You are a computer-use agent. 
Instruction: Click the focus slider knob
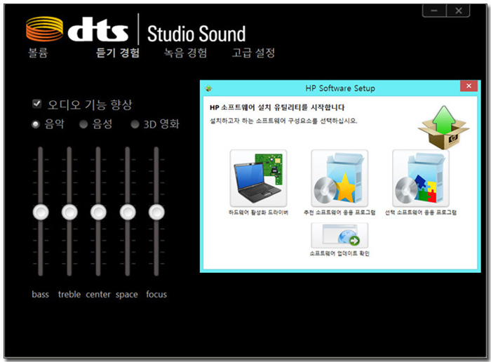pyautogui.click(x=156, y=213)
